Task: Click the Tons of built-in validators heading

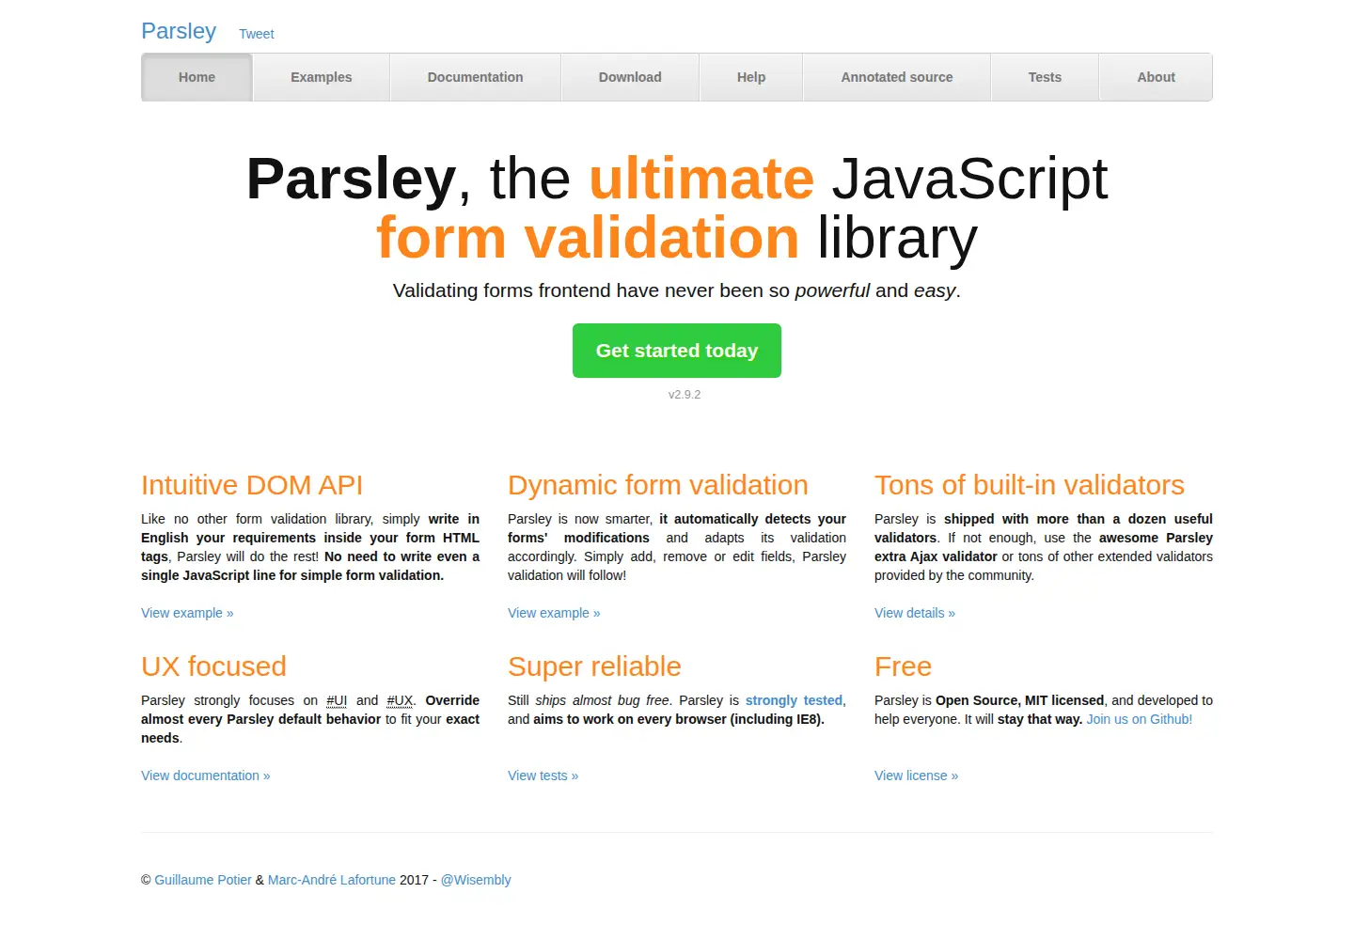Action: pyautogui.click(x=1030, y=485)
